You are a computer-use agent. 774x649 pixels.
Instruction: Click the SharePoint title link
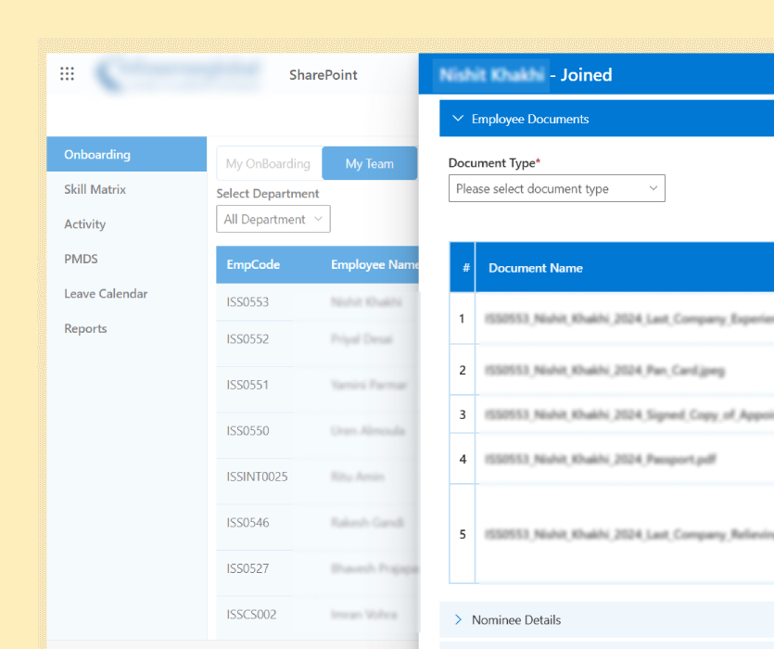coord(323,75)
